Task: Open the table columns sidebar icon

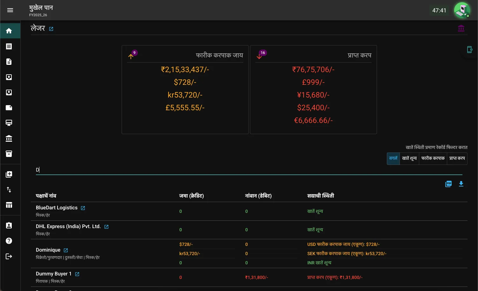Action: coord(9,205)
